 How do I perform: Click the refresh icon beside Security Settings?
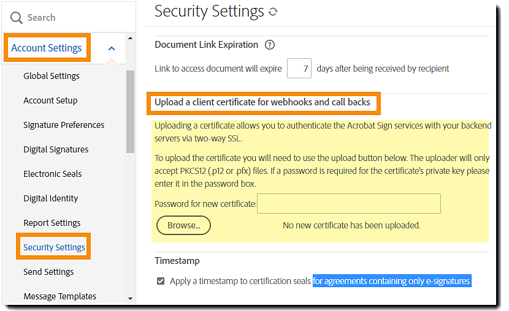point(273,12)
